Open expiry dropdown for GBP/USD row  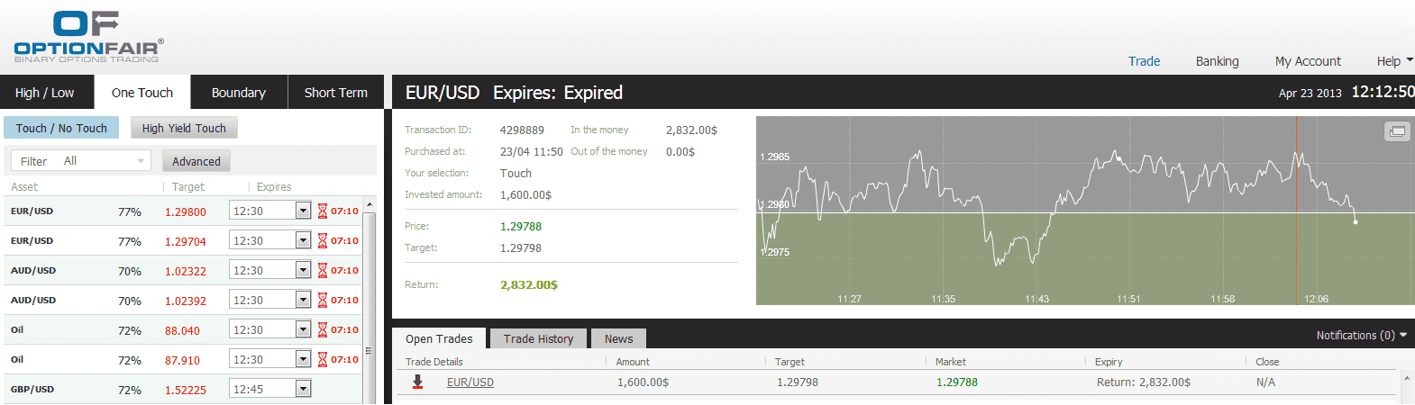click(x=303, y=389)
